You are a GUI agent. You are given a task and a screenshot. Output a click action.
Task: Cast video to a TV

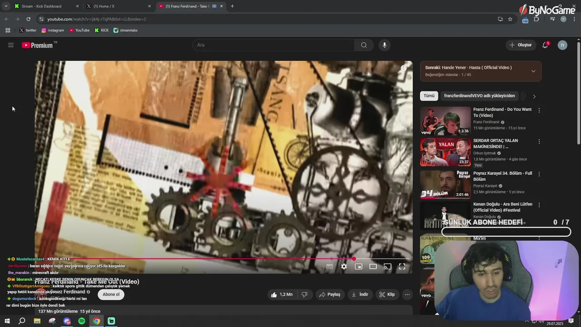(388, 267)
